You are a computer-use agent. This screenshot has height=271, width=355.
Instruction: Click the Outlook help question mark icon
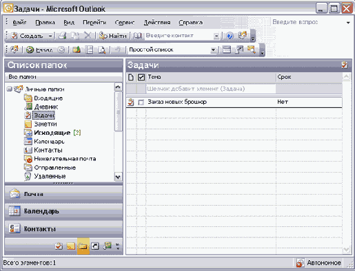[x=230, y=36]
